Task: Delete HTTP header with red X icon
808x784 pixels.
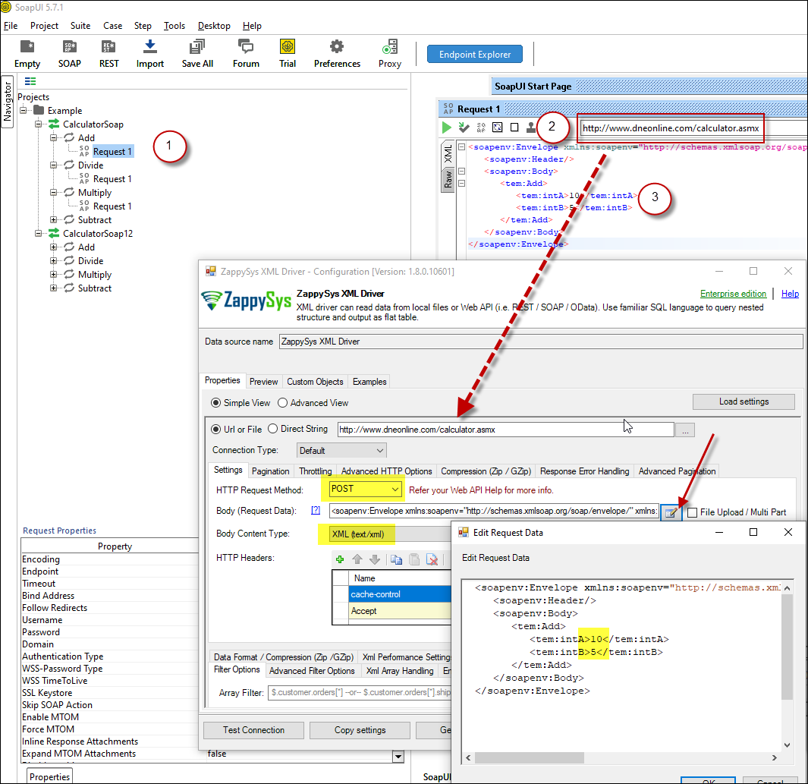Action: pyautogui.click(x=432, y=559)
